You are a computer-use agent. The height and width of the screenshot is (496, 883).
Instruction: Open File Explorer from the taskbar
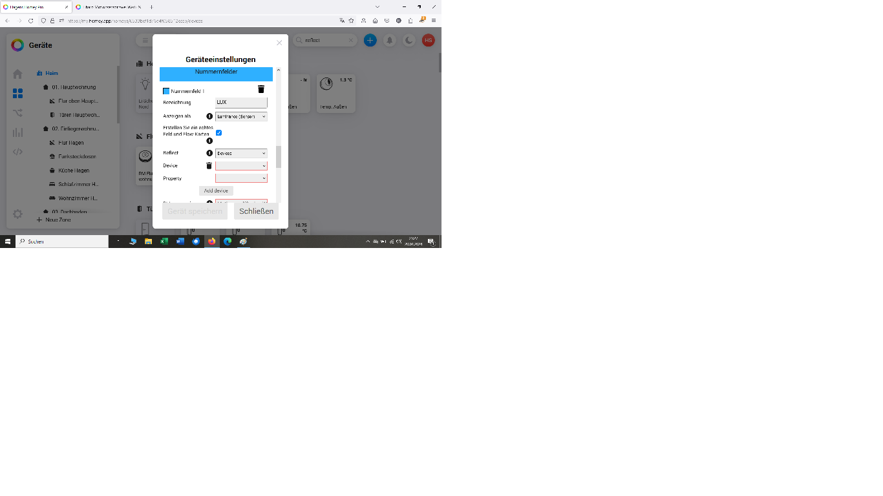pyautogui.click(x=148, y=241)
